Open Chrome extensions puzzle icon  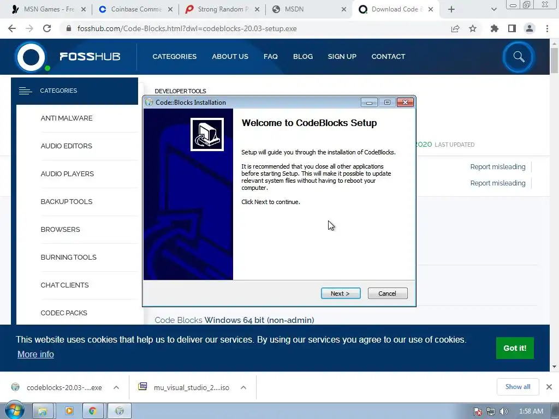495,28
